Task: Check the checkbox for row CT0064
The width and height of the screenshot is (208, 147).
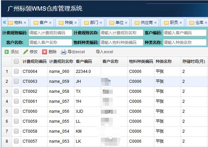Action: click(x=16, y=71)
